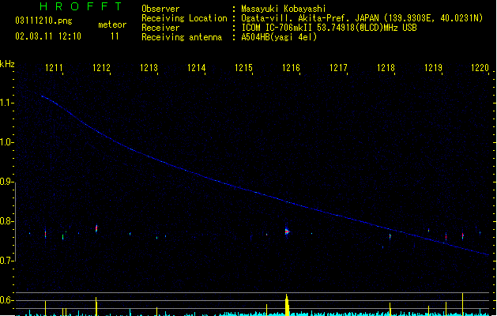
Task: Click the red meteor echo below 1212
Action: coord(96,228)
